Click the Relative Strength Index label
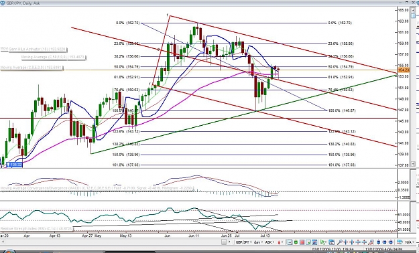Screen dimensions: 419x253 [x=36, y=229]
